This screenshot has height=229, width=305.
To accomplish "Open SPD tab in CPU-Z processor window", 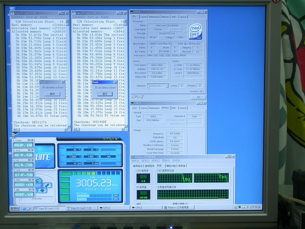I will pos(174,17).
